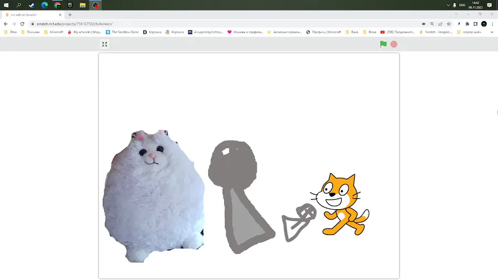Click the large gray microphone drawing
498x280 pixels.
(x=241, y=197)
